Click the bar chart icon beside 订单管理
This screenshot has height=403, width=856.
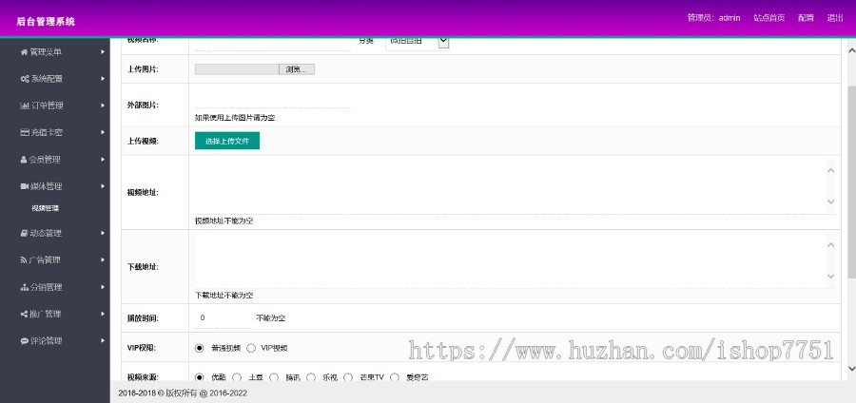(x=25, y=106)
